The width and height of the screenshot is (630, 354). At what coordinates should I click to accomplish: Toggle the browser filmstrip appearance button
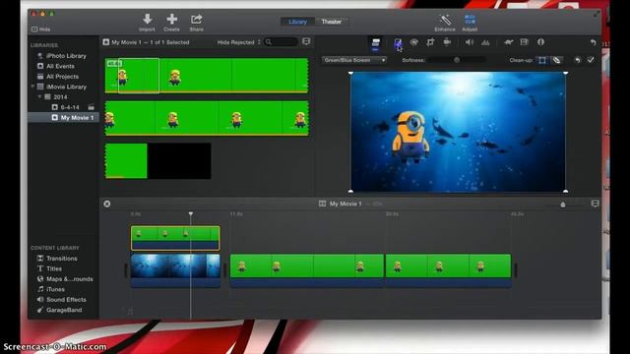tap(306, 41)
